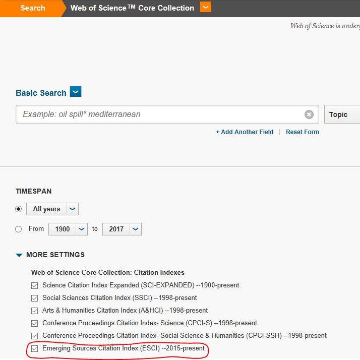Open the Web of Science Core Collection dropdown
The image size is (360, 360).
coord(206,8)
